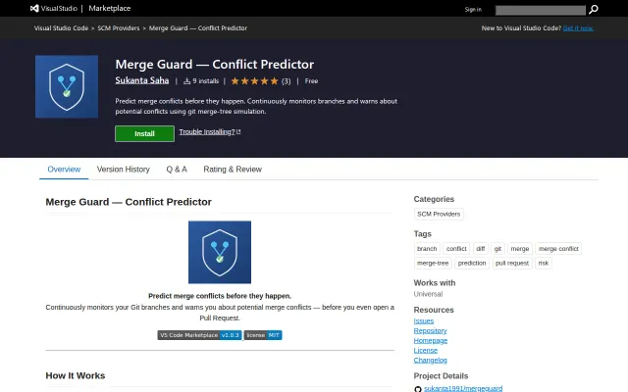Click the five-star rating

coord(254,81)
